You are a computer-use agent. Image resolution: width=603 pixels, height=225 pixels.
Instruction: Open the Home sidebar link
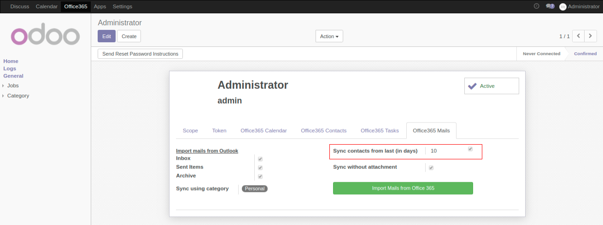click(x=11, y=61)
